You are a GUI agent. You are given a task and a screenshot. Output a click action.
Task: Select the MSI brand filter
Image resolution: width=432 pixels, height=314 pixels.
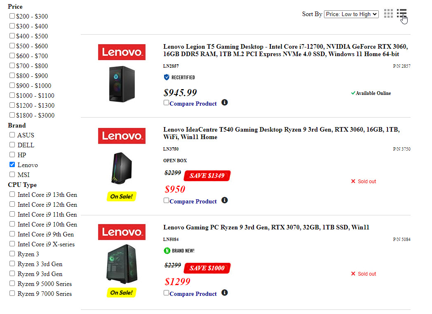pos(12,175)
